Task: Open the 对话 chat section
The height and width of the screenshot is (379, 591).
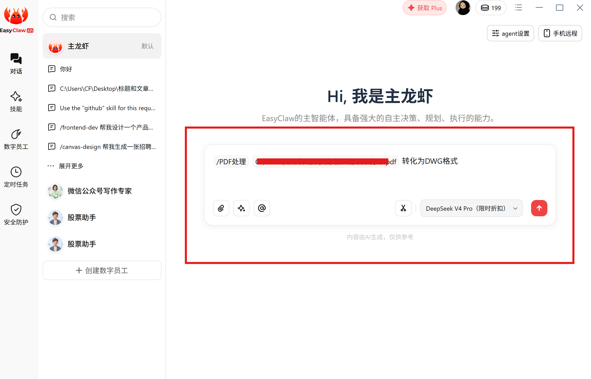Action: (x=16, y=64)
